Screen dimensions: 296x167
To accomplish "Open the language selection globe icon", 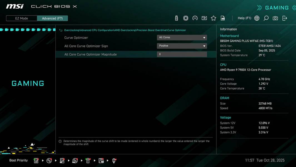I will point(257,18).
